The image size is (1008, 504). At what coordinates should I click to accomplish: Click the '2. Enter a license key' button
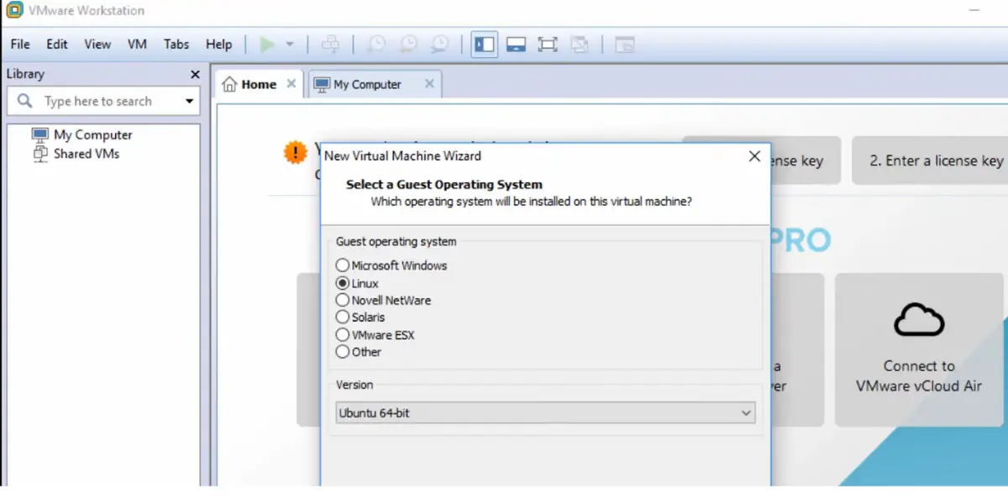929,160
